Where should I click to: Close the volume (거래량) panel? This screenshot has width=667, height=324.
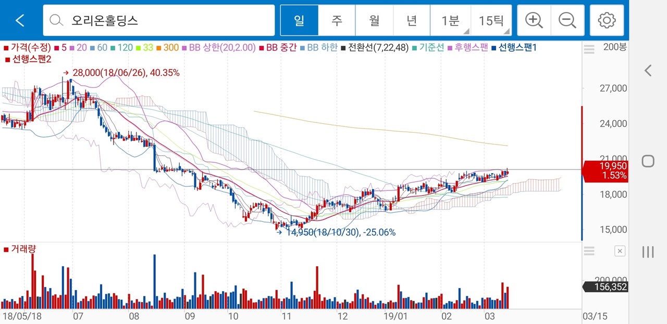coord(620,251)
